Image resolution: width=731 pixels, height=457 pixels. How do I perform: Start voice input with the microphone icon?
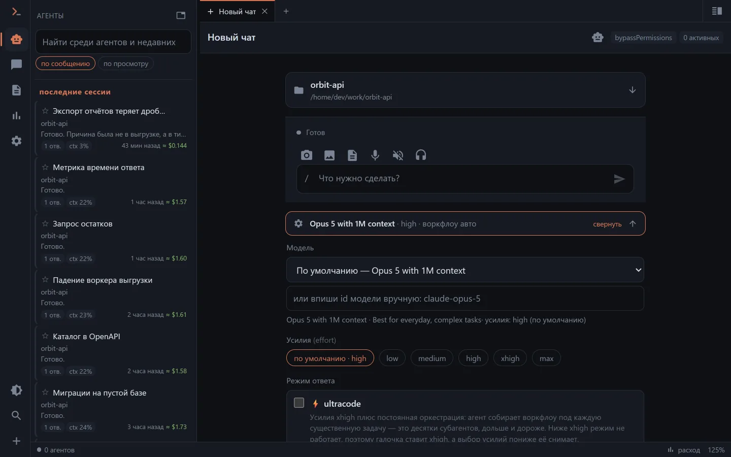(x=375, y=155)
